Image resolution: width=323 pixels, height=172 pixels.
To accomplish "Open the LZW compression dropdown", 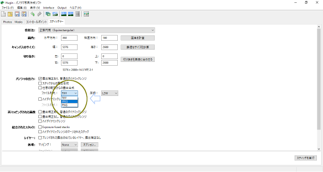I will point(110,93).
